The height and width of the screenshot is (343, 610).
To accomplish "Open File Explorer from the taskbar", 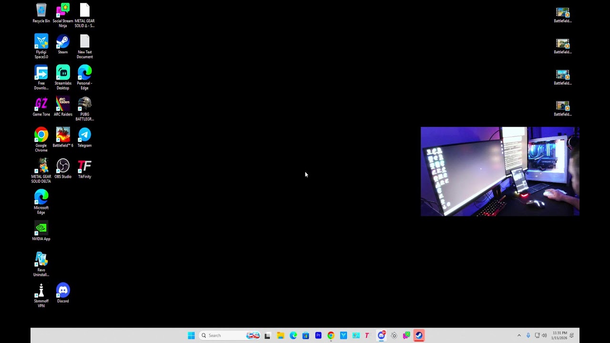I will coord(280,335).
